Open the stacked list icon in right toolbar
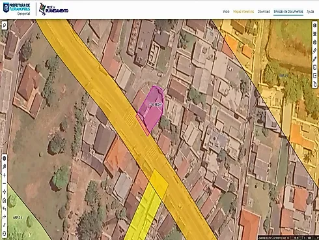This screenshot has height=240, width=319. (x=315, y=34)
